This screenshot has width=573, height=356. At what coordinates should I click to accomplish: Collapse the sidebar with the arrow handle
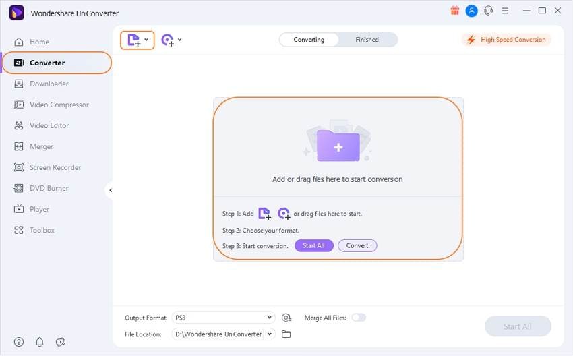110,190
